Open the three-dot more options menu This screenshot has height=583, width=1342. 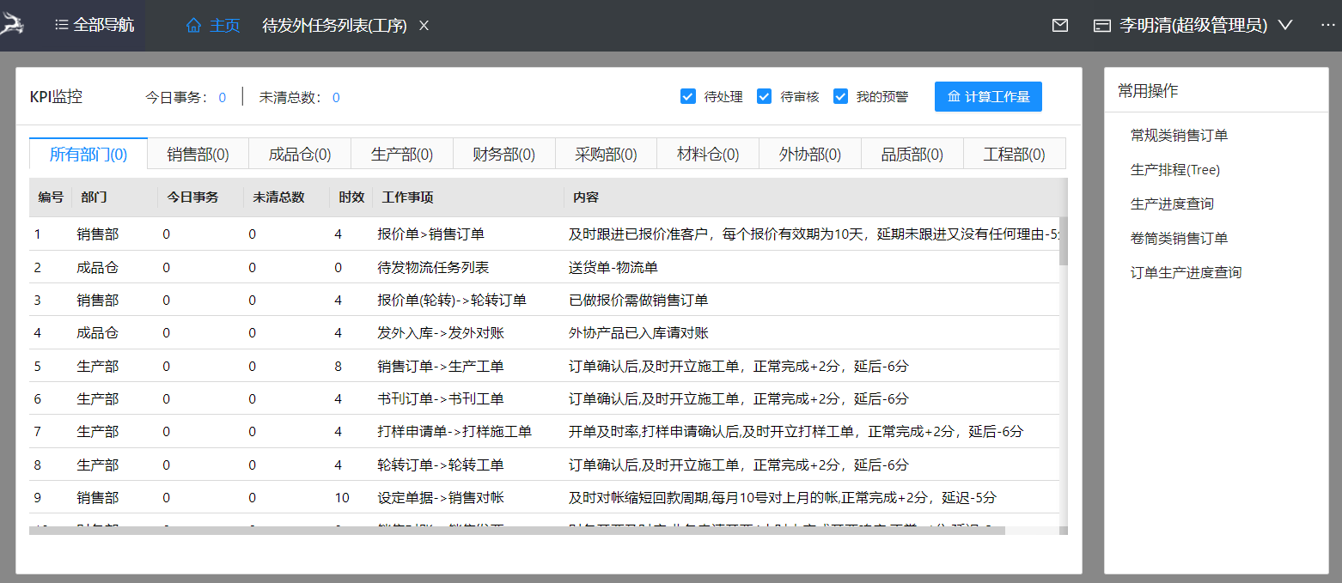coord(1327,26)
